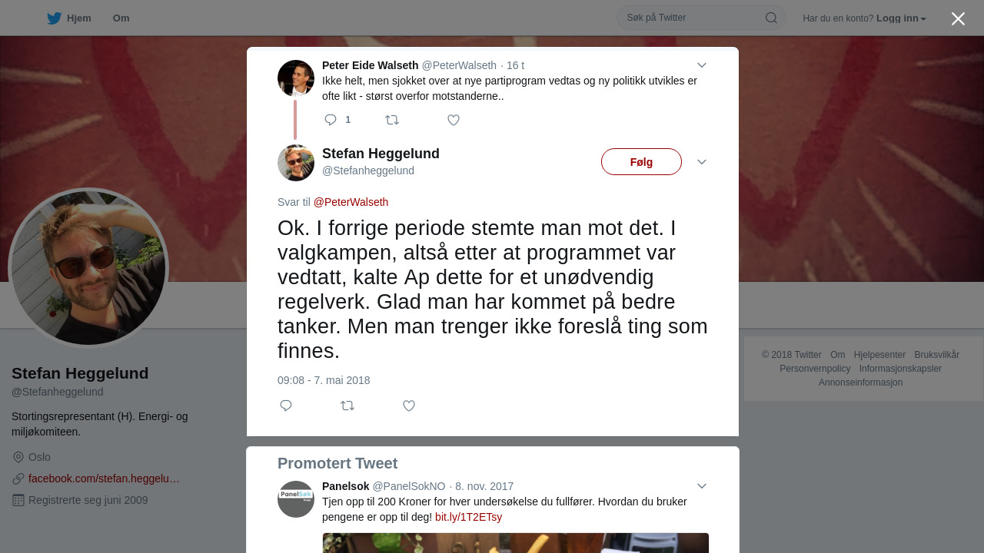Follow Stefan Heggelund with Følg button
The height and width of the screenshot is (553, 984).
tap(641, 162)
